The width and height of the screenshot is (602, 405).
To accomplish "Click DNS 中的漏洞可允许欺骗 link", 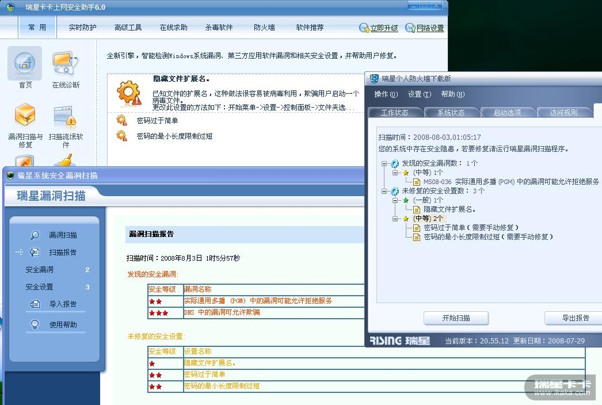I will (x=222, y=312).
